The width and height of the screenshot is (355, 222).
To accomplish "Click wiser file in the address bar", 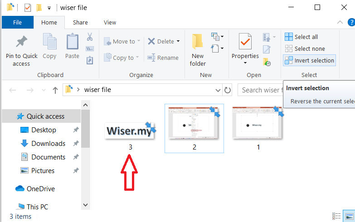I will [97, 90].
